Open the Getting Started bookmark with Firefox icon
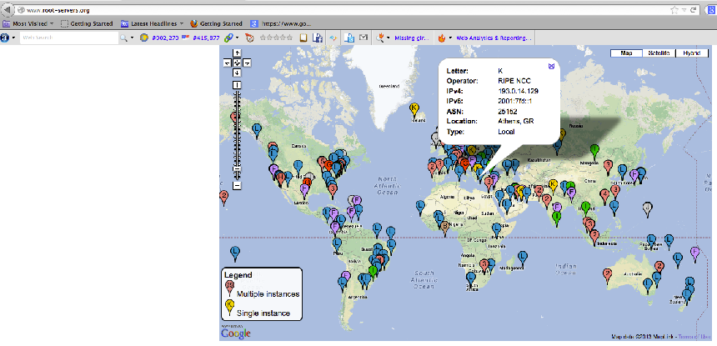 (216, 23)
